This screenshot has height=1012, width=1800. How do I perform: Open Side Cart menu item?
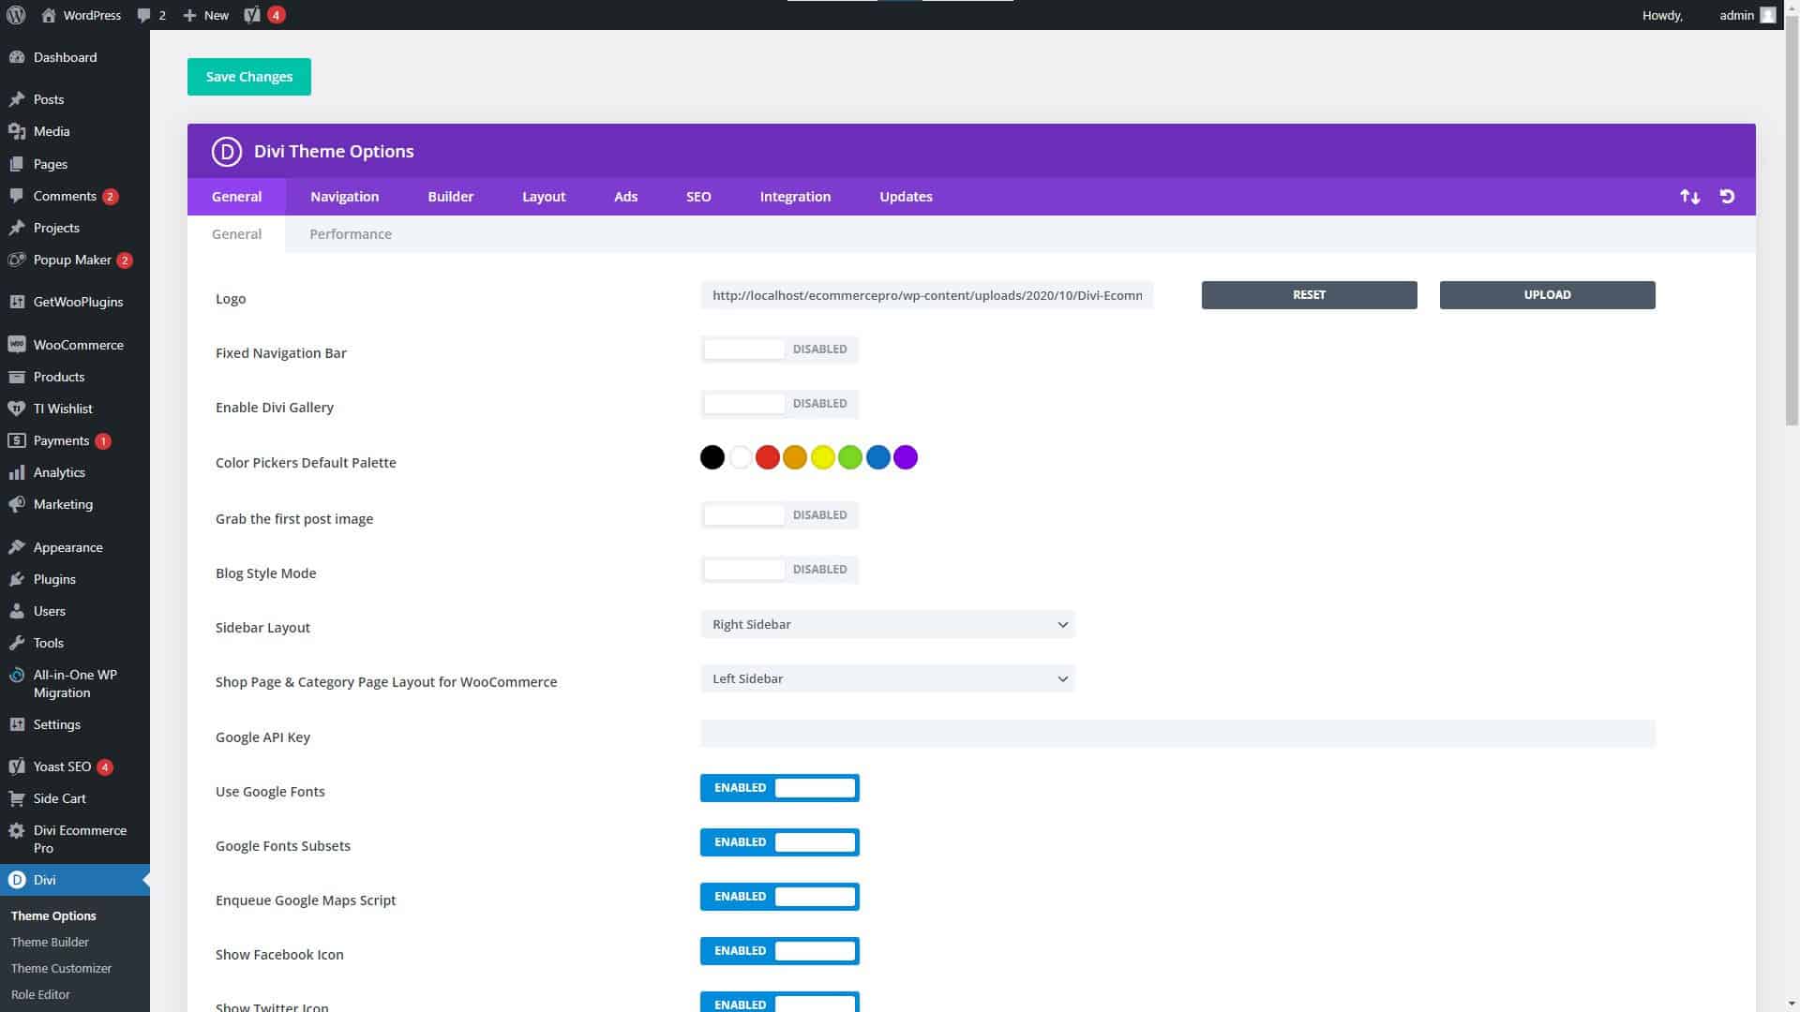[x=59, y=798]
